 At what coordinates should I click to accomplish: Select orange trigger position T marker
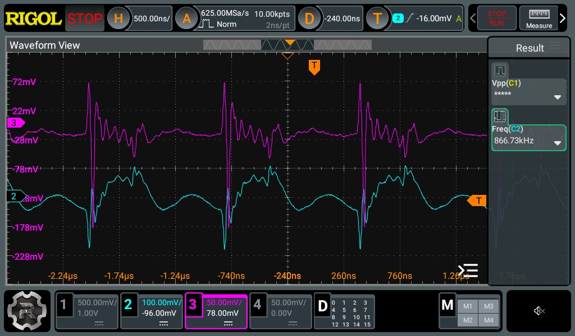click(314, 67)
